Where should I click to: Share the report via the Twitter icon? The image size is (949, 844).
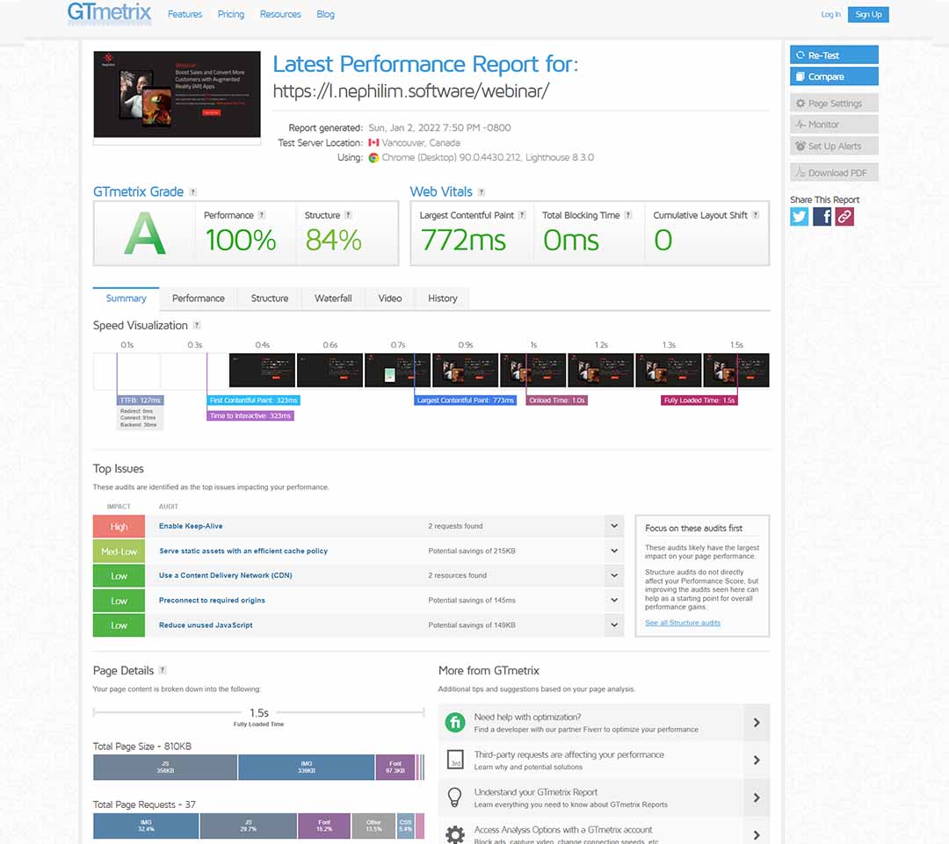pos(799,216)
